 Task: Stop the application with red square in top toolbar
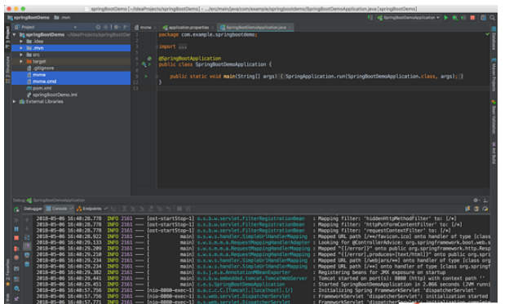(472, 18)
